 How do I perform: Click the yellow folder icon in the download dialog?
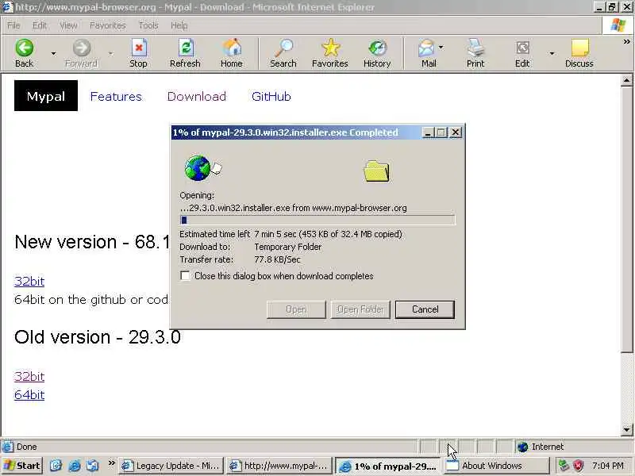pos(376,171)
